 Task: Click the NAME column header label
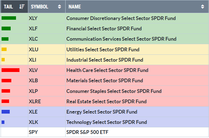pos(74,7)
